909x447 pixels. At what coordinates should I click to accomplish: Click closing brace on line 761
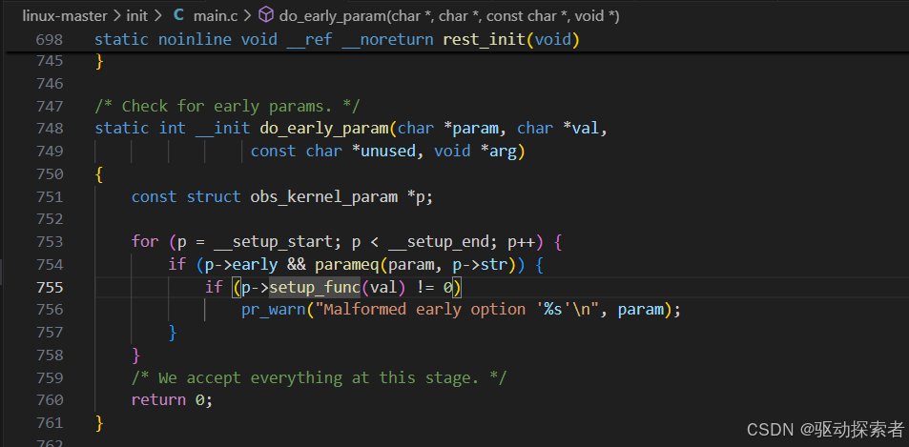(x=99, y=422)
